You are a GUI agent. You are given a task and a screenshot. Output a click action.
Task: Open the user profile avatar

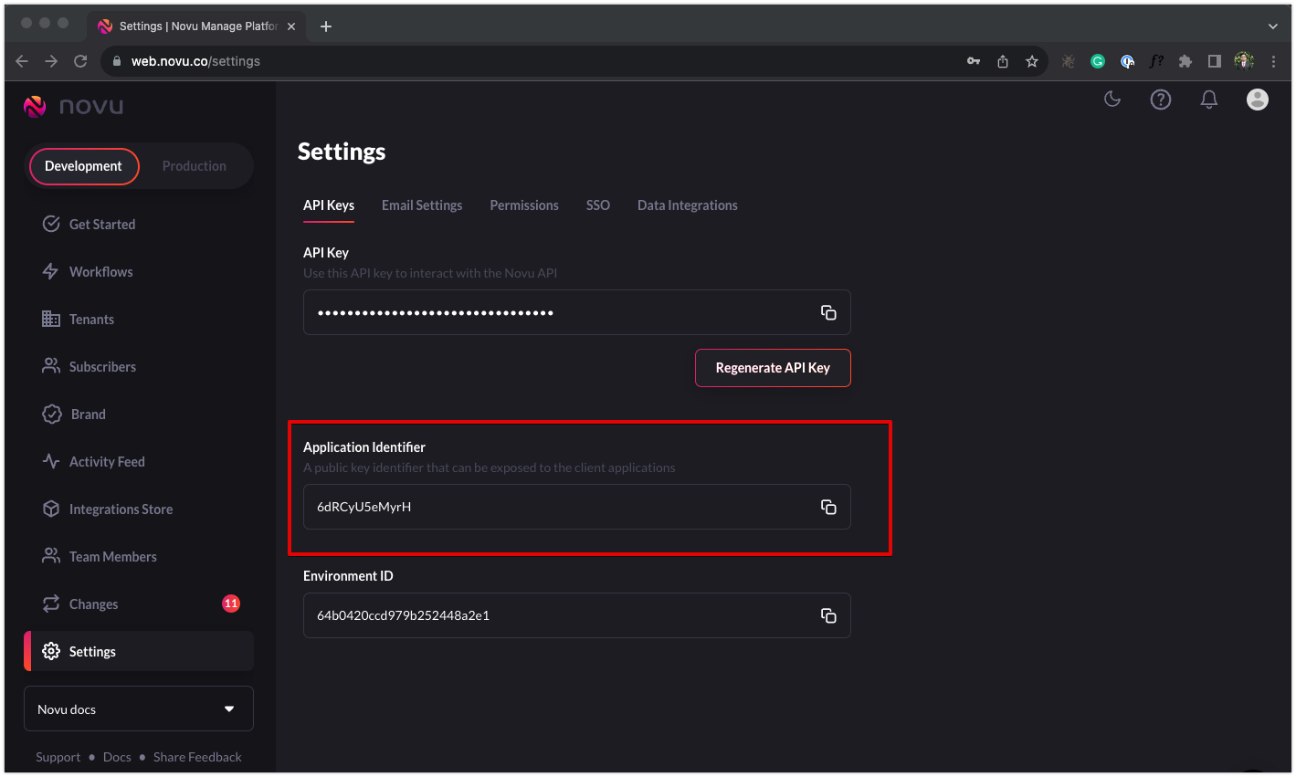[x=1258, y=100]
